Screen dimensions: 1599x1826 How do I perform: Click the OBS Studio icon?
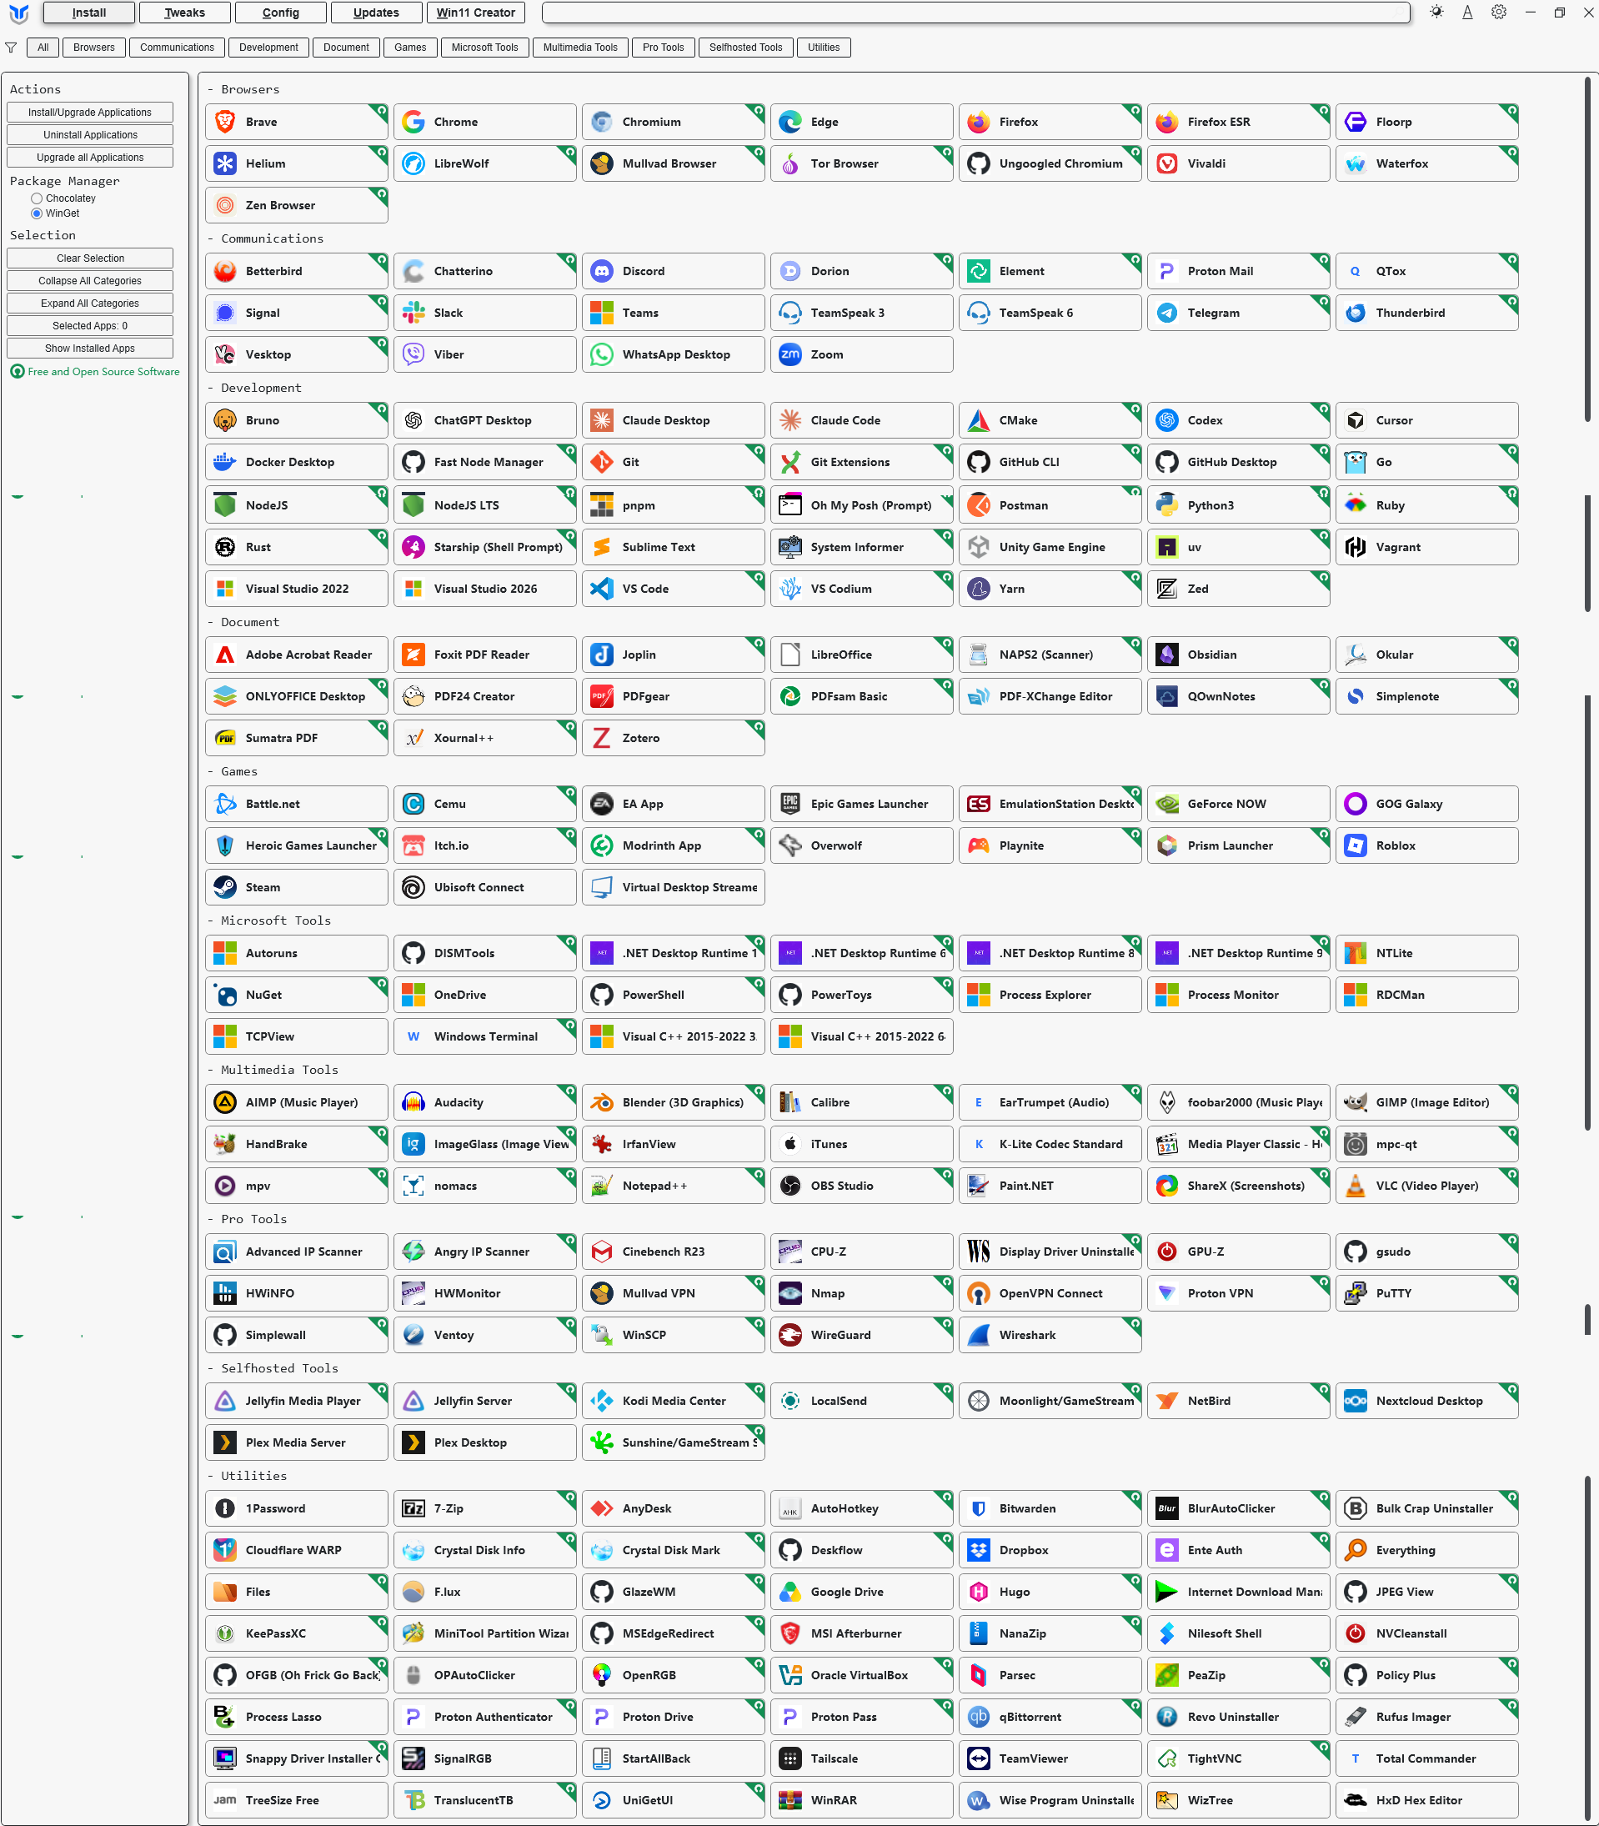point(789,1186)
